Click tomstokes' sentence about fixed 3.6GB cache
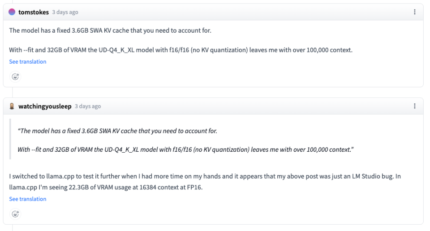Screen dimensions: 430x231 (110, 30)
